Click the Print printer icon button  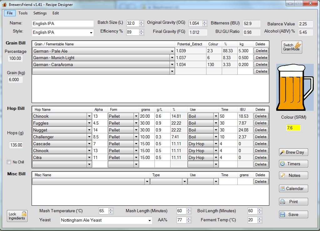pos(293,202)
